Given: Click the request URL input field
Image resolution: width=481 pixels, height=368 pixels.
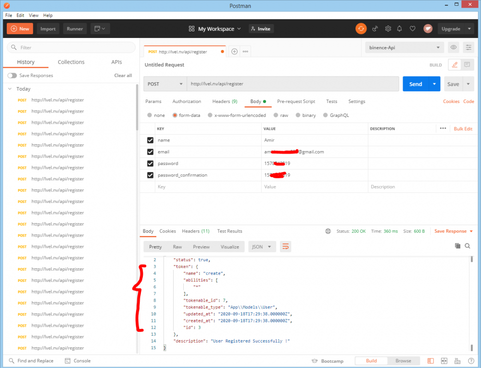Looking at the screenshot, I should (x=292, y=84).
